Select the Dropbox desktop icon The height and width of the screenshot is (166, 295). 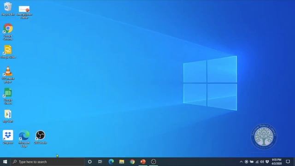click(8, 137)
